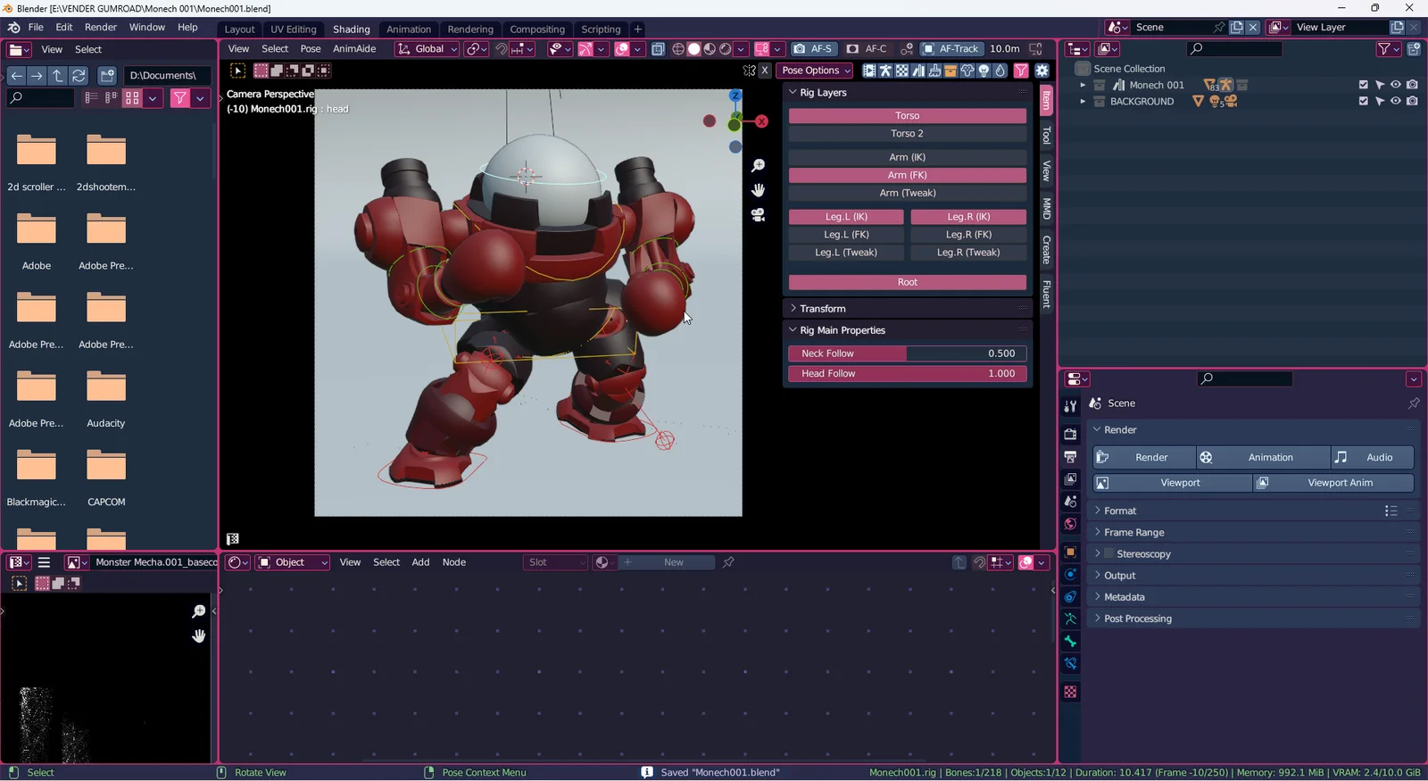The height and width of the screenshot is (781, 1428).
Task: Open the AnimAide menu in viewport header
Action: (x=354, y=49)
